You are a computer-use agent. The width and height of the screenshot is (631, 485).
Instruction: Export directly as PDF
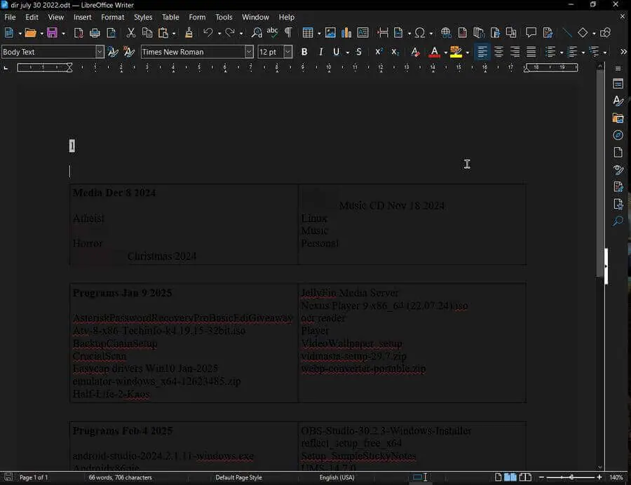(x=79, y=33)
